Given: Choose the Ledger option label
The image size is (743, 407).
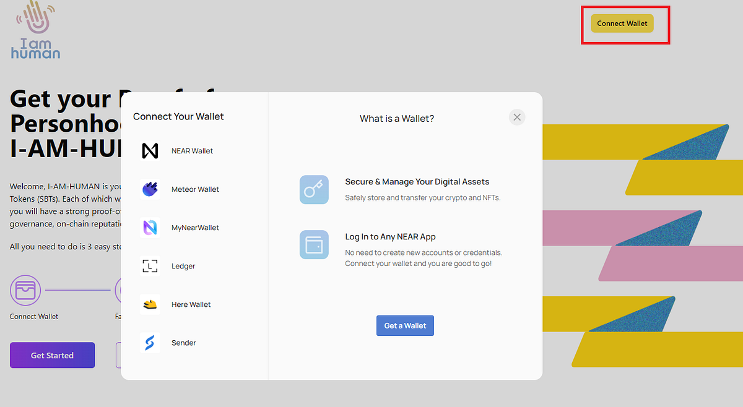Looking at the screenshot, I should 183,266.
